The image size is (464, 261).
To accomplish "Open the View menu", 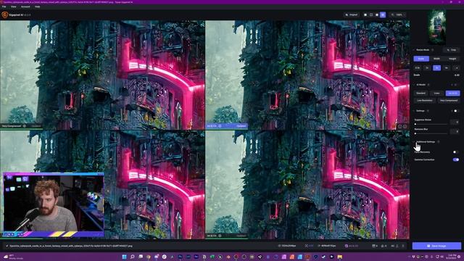I will pos(13,7).
